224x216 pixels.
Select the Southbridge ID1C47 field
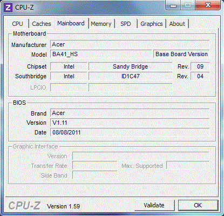pos(131,76)
